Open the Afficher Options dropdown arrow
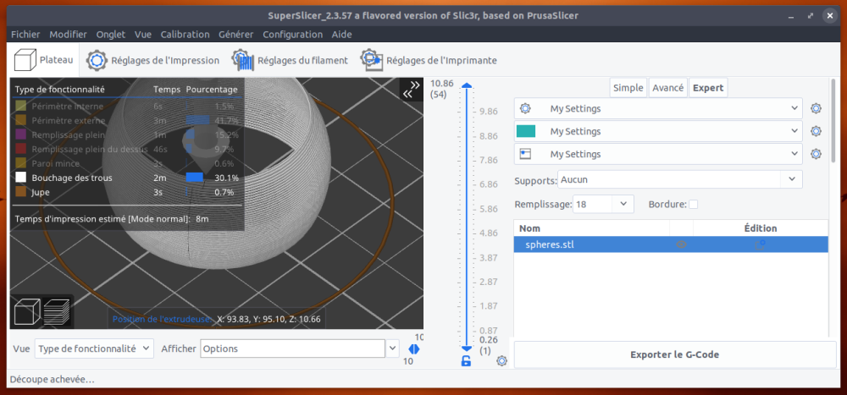Image resolution: width=847 pixels, height=395 pixels. click(392, 348)
